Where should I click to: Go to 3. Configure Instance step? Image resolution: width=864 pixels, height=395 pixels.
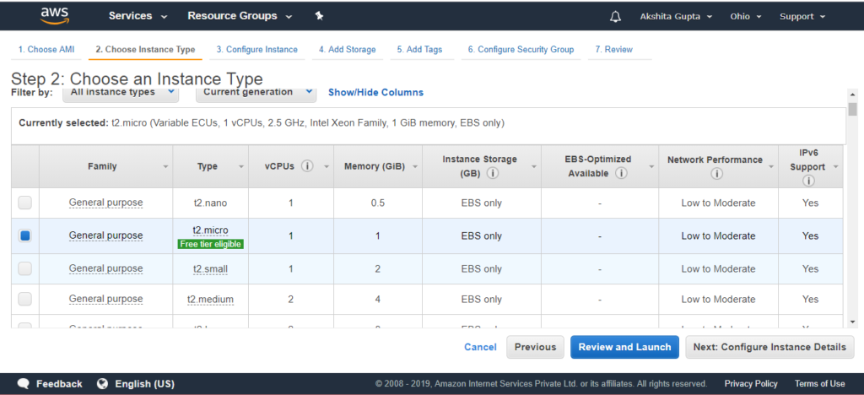click(256, 50)
